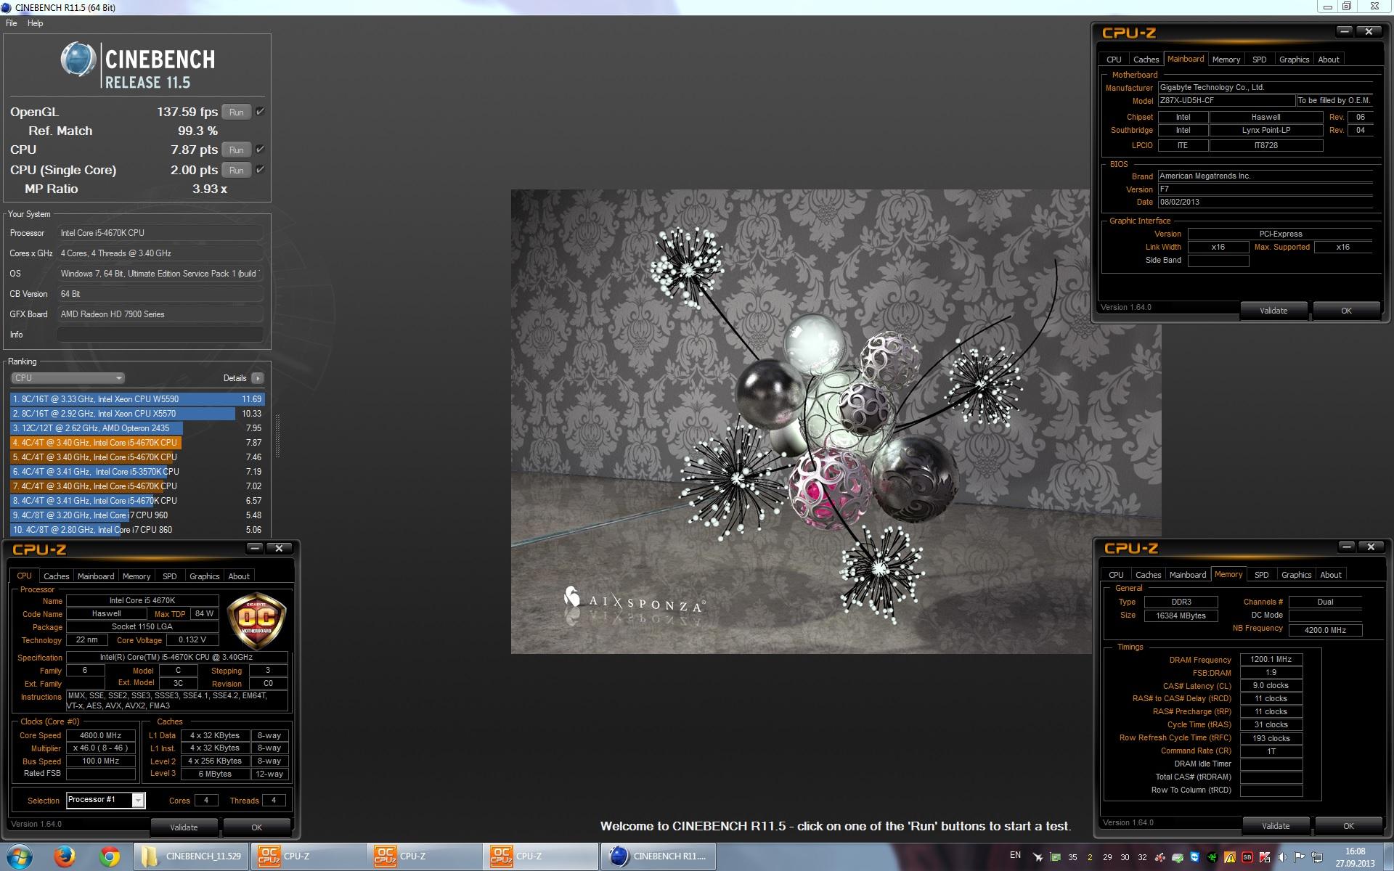
Task: Open About tab in bottom-right CPU-Z
Action: coord(1331,575)
